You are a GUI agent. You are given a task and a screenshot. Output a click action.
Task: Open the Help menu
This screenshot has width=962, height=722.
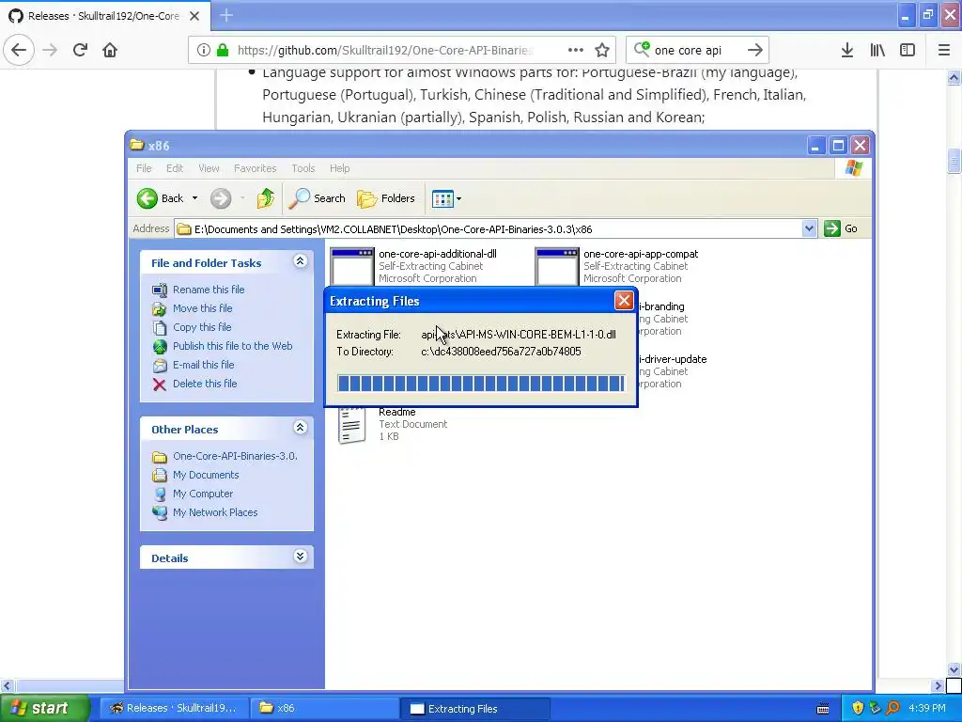339,168
